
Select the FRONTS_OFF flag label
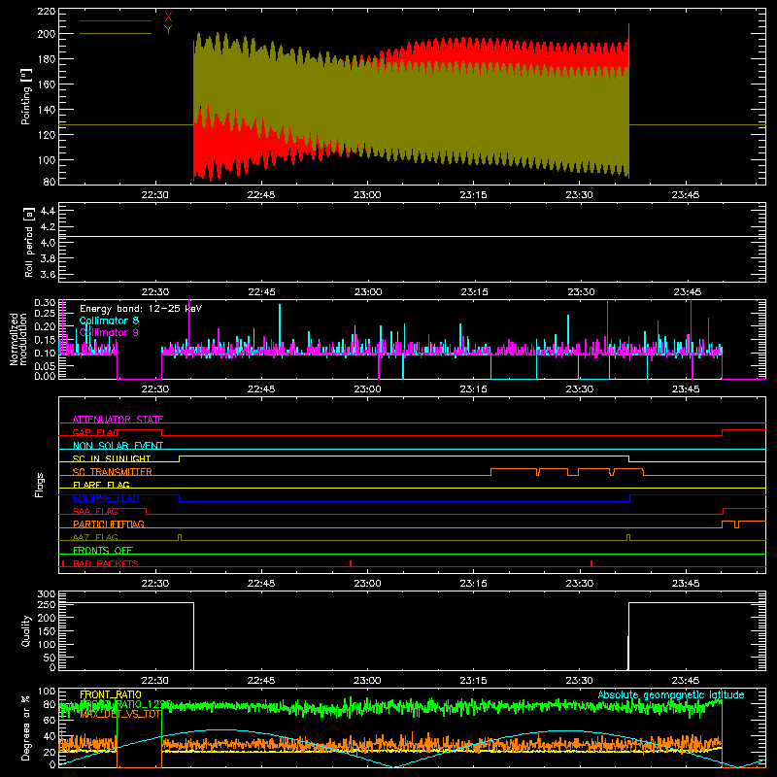coord(103,550)
